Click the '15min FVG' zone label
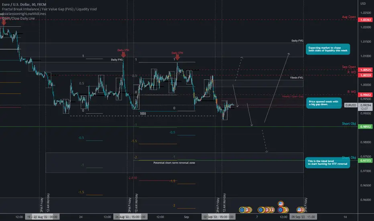The width and height of the screenshot is (374, 221). tap(297, 78)
